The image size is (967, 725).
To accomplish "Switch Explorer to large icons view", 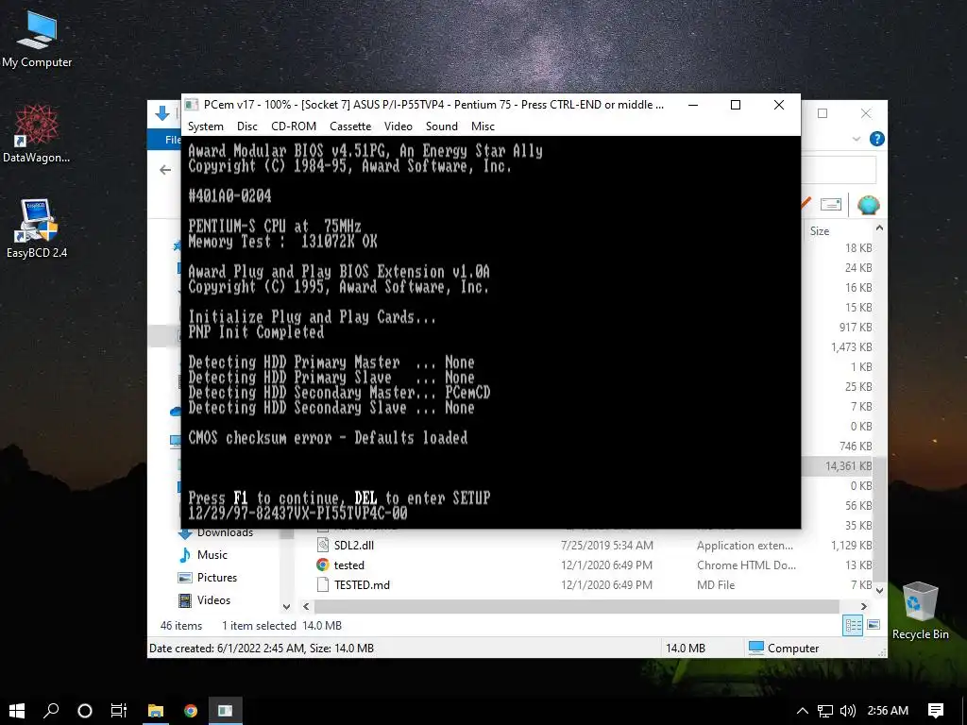I will tap(874, 625).
